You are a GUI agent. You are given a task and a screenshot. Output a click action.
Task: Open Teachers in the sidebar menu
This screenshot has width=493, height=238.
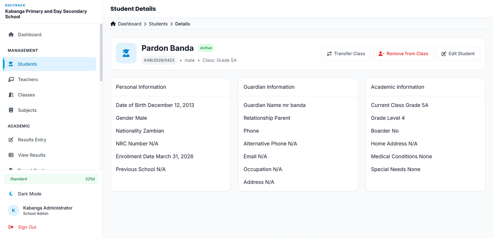[x=49, y=79]
